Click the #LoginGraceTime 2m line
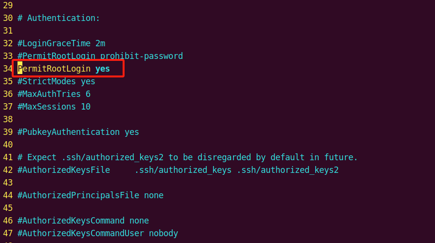 point(61,43)
